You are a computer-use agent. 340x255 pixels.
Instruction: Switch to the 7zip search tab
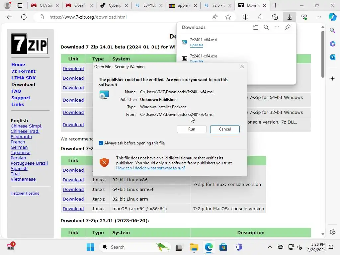(217, 5)
